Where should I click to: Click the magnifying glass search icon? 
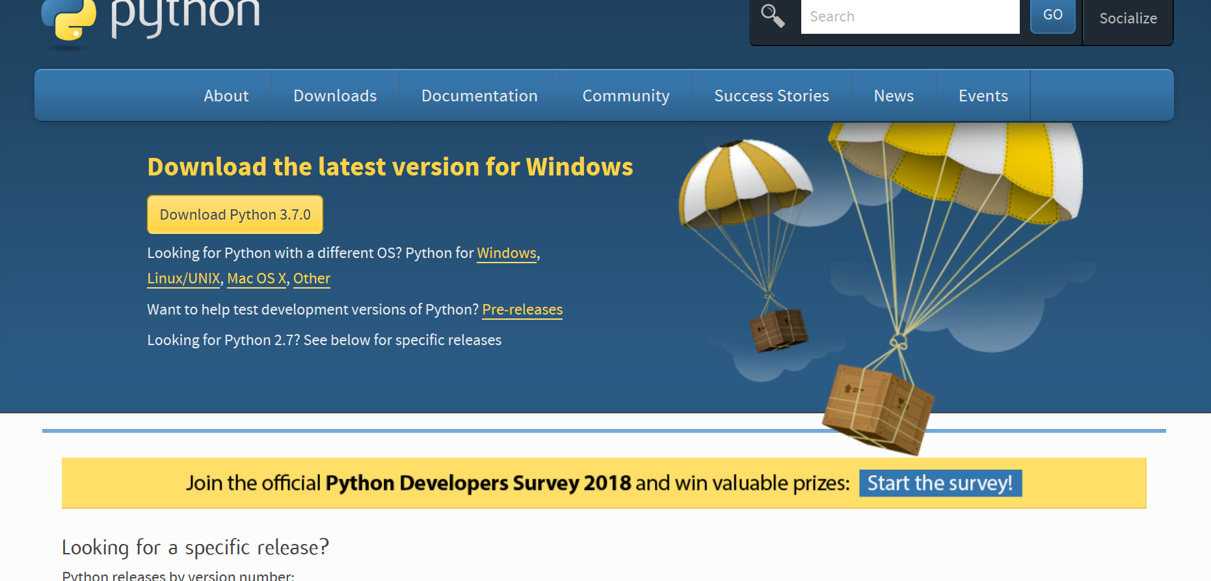(x=773, y=16)
